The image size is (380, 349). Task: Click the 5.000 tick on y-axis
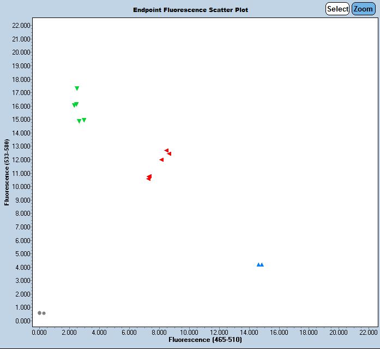coord(23,254)
